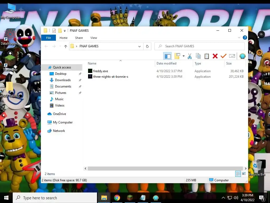Select the freddy.exe file
The image size is (270, 203).
100,71
